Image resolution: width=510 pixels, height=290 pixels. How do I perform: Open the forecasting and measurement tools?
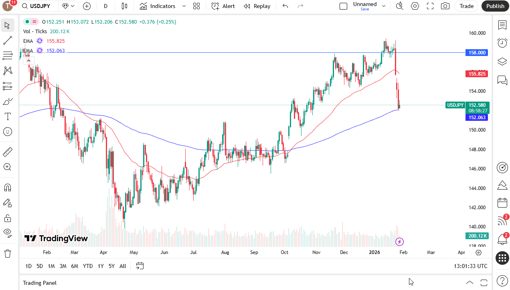point(7,86)
